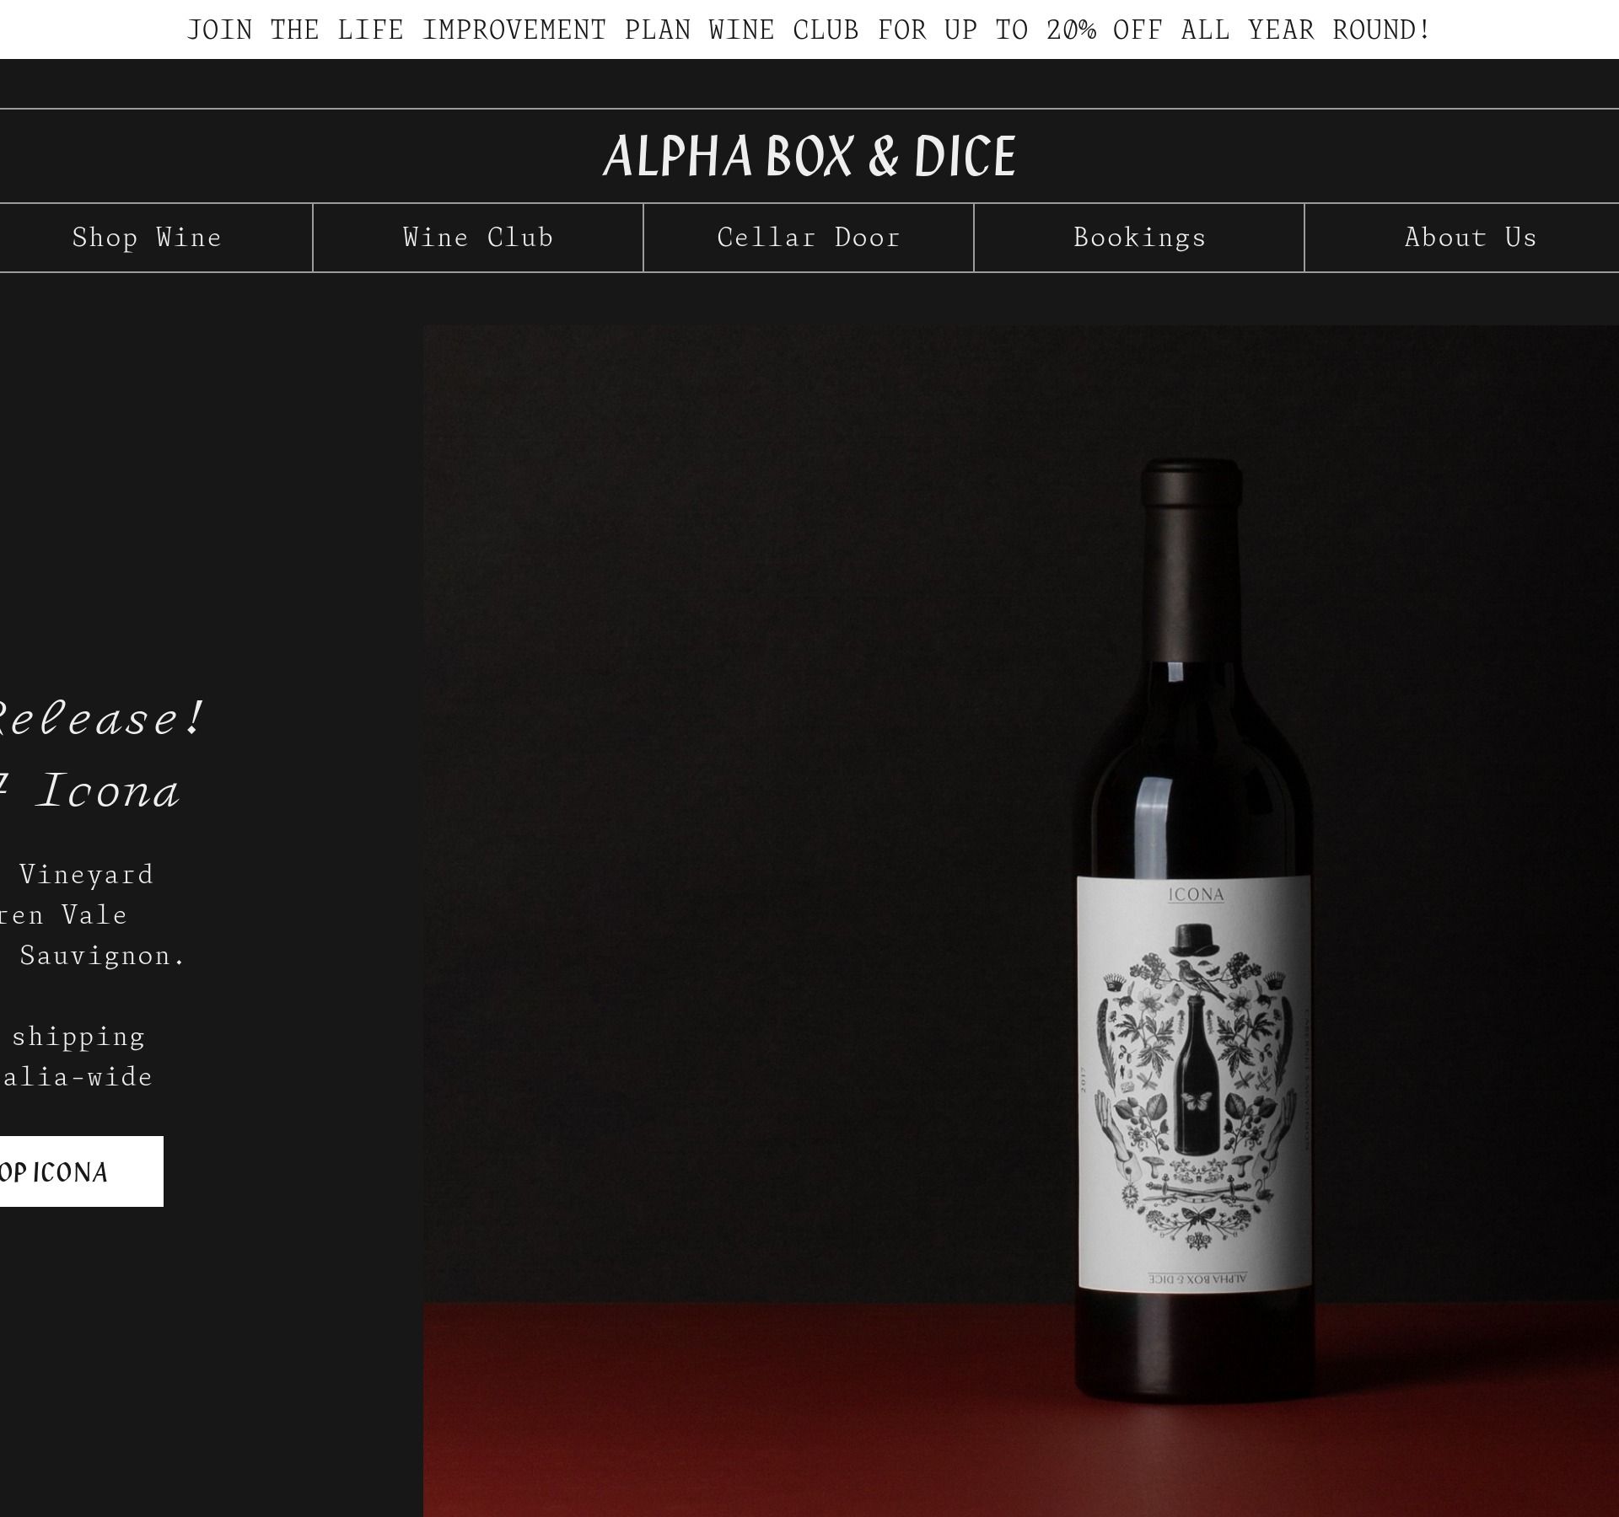1619x1517 pixels.
Task: Click the bird illustration on the label
Action: 1202,979
